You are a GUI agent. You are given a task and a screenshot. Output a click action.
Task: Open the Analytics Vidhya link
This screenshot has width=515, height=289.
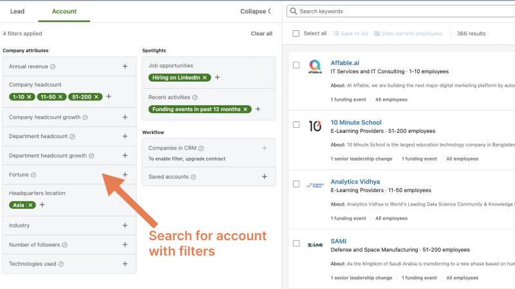click(355, 182)
